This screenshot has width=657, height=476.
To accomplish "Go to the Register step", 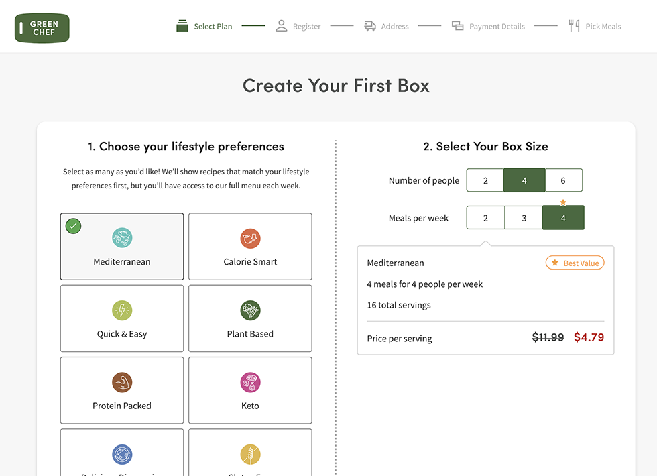I will [298, 26].
